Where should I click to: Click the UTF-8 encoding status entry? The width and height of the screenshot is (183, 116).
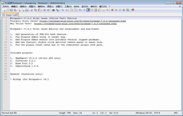[x=157, y=113]
